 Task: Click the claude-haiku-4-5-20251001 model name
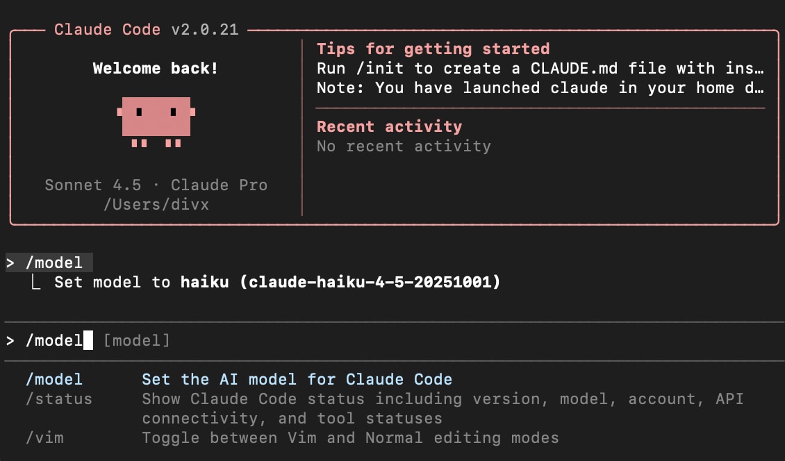coord(374,282)
